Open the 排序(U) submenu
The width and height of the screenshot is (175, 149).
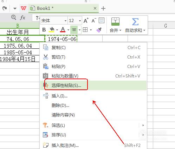click(x=93, y=135)
